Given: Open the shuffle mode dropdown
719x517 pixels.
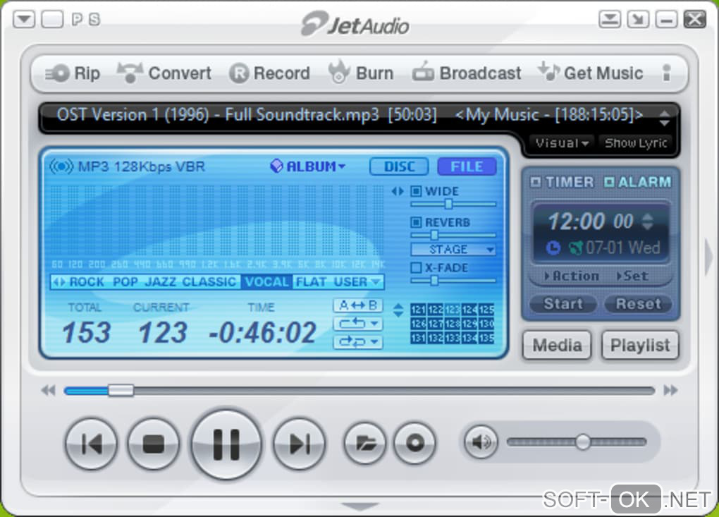Looking at the screenshot, I should click(x=358, y=342).
